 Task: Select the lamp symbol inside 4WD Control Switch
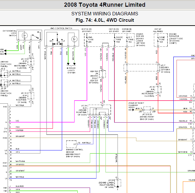tap(74, 39)
